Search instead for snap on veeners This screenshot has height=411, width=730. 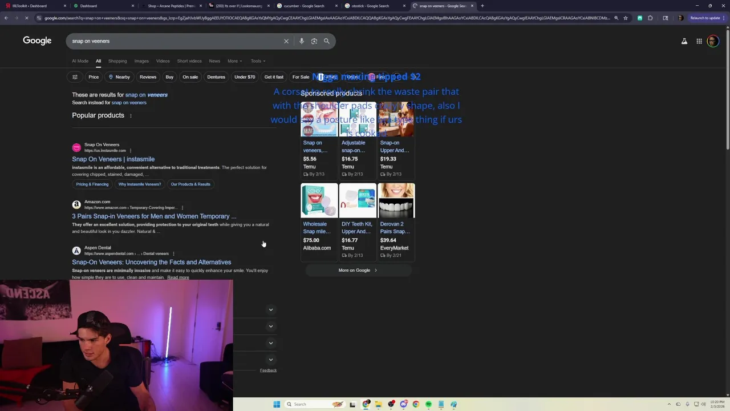(x=129, y=103)
